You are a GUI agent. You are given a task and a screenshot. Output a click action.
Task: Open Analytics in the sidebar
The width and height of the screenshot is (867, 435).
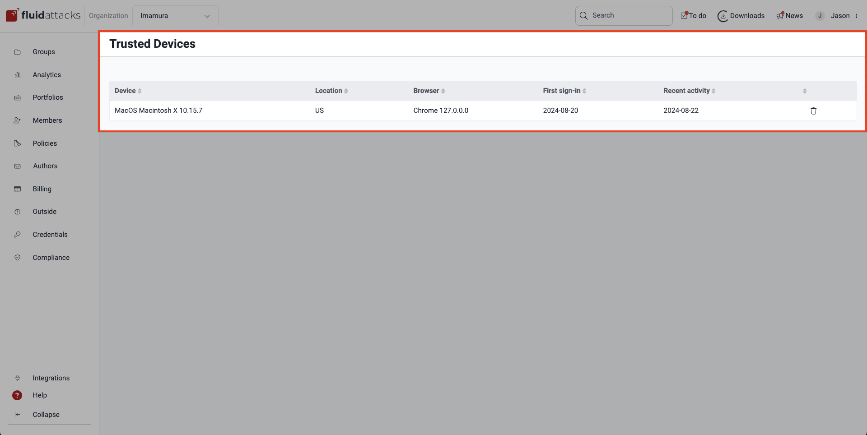pyautogui.click(x=47, y=75)
